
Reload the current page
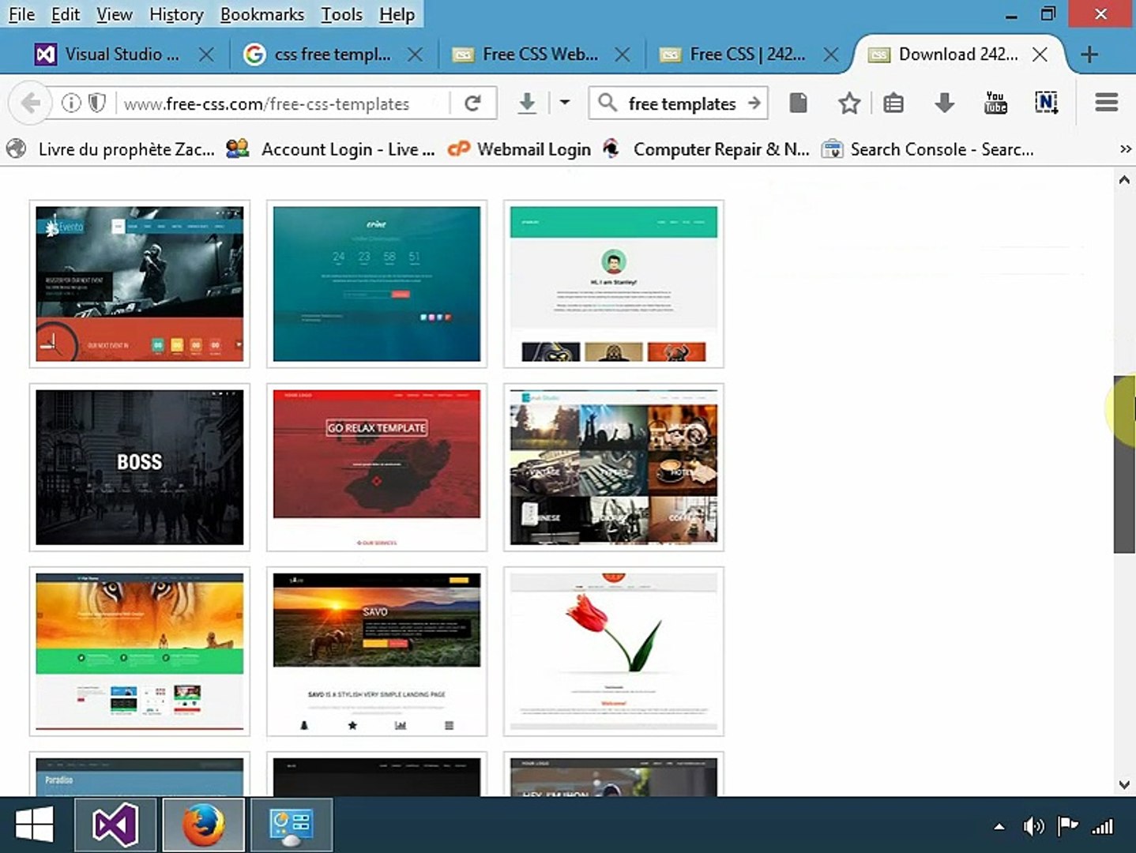point(472,103)
